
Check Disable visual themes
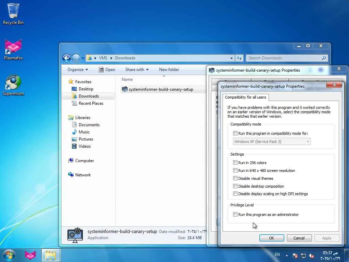click(x=235, y=178)
